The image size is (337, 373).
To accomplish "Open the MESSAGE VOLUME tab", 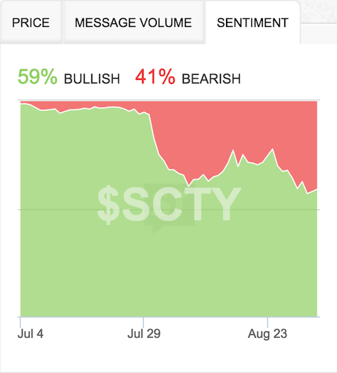I will (x=134, y=23).
